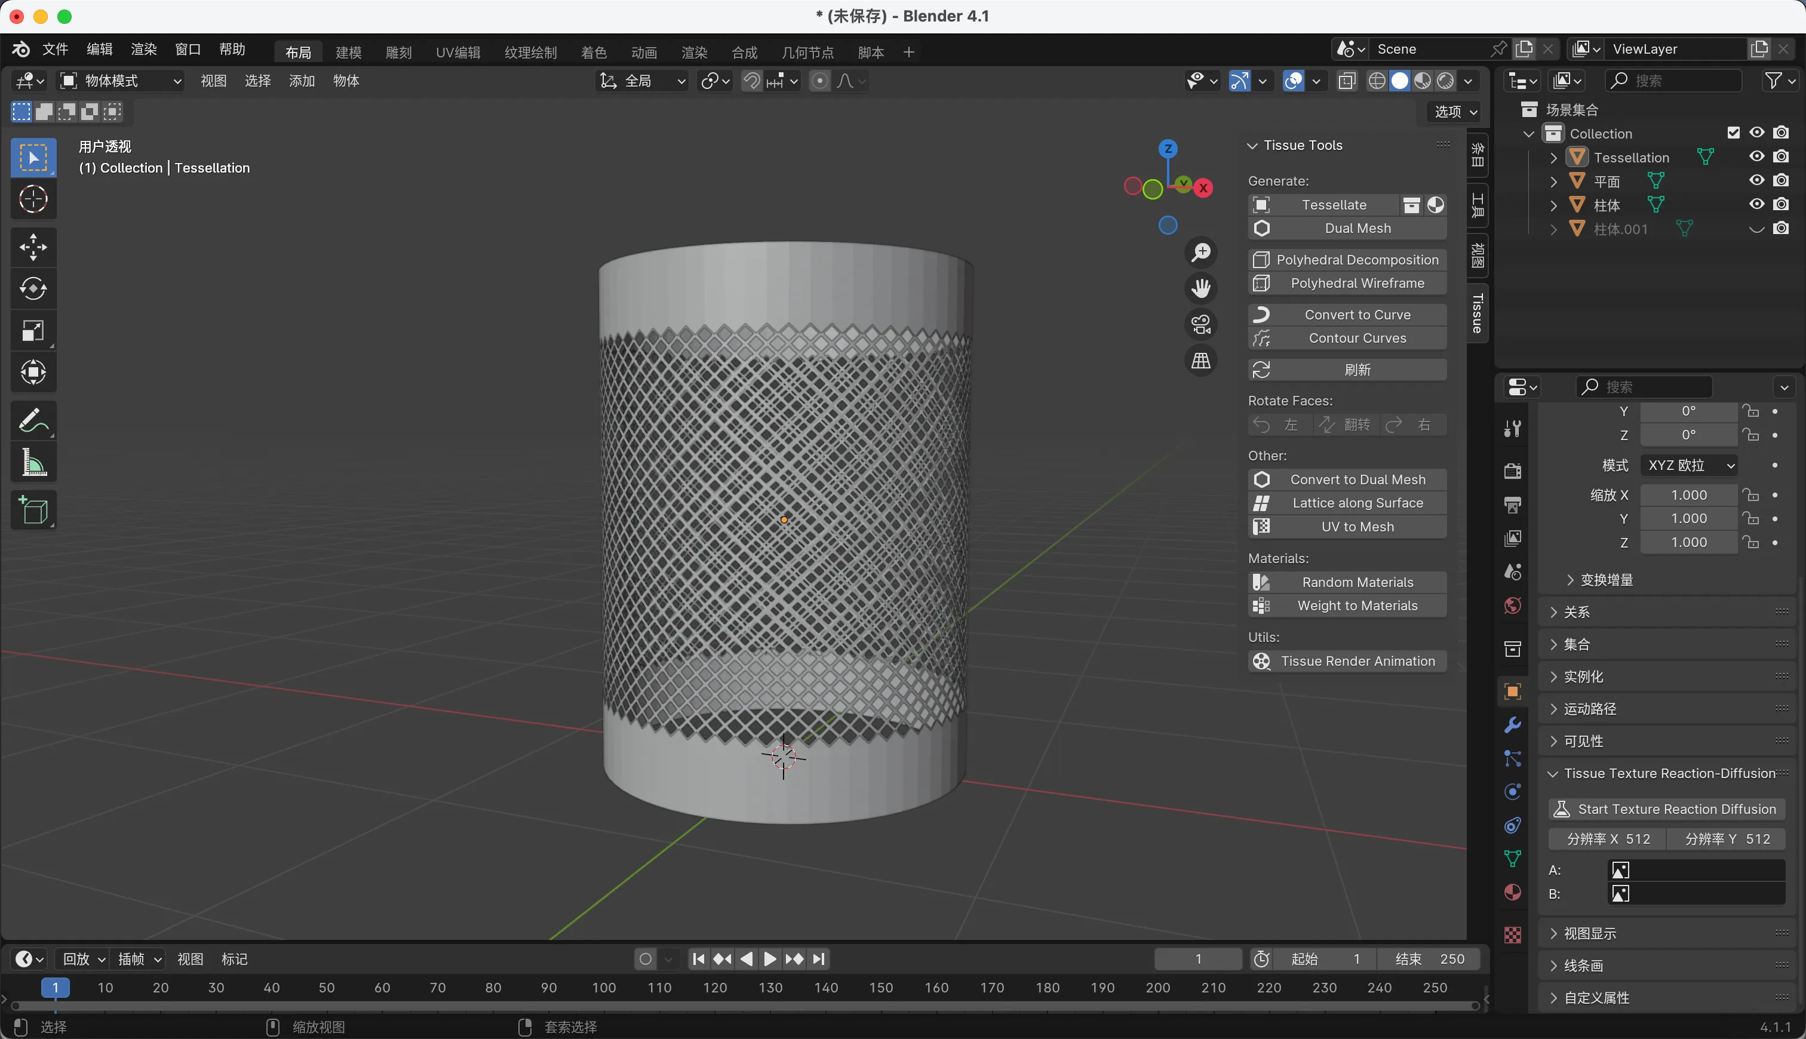Click the Add Cube tool
The width and height of the screenshot is (1806, 1039).
pos(33,509)
